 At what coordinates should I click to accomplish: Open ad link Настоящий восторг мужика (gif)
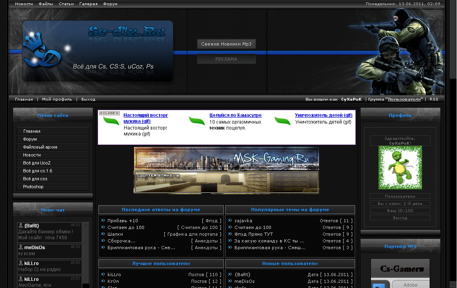click(x=146, y=118)
